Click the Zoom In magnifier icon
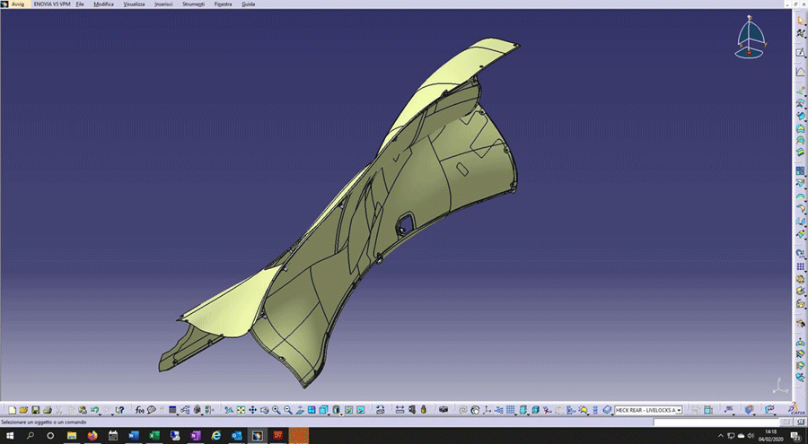The image size is (808, 444). coord(276,410)
